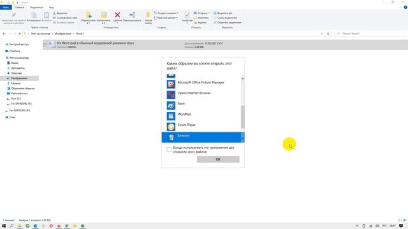408x229 pixels.
Task: Click Изображения in the address bar path
Action: coord(63,34)
